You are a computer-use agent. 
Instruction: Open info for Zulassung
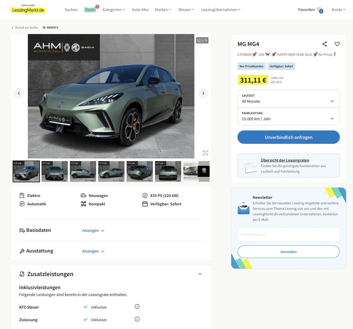137,319
